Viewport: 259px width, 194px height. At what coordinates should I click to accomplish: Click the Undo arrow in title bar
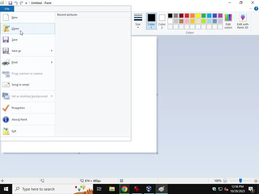coord(16,3)
